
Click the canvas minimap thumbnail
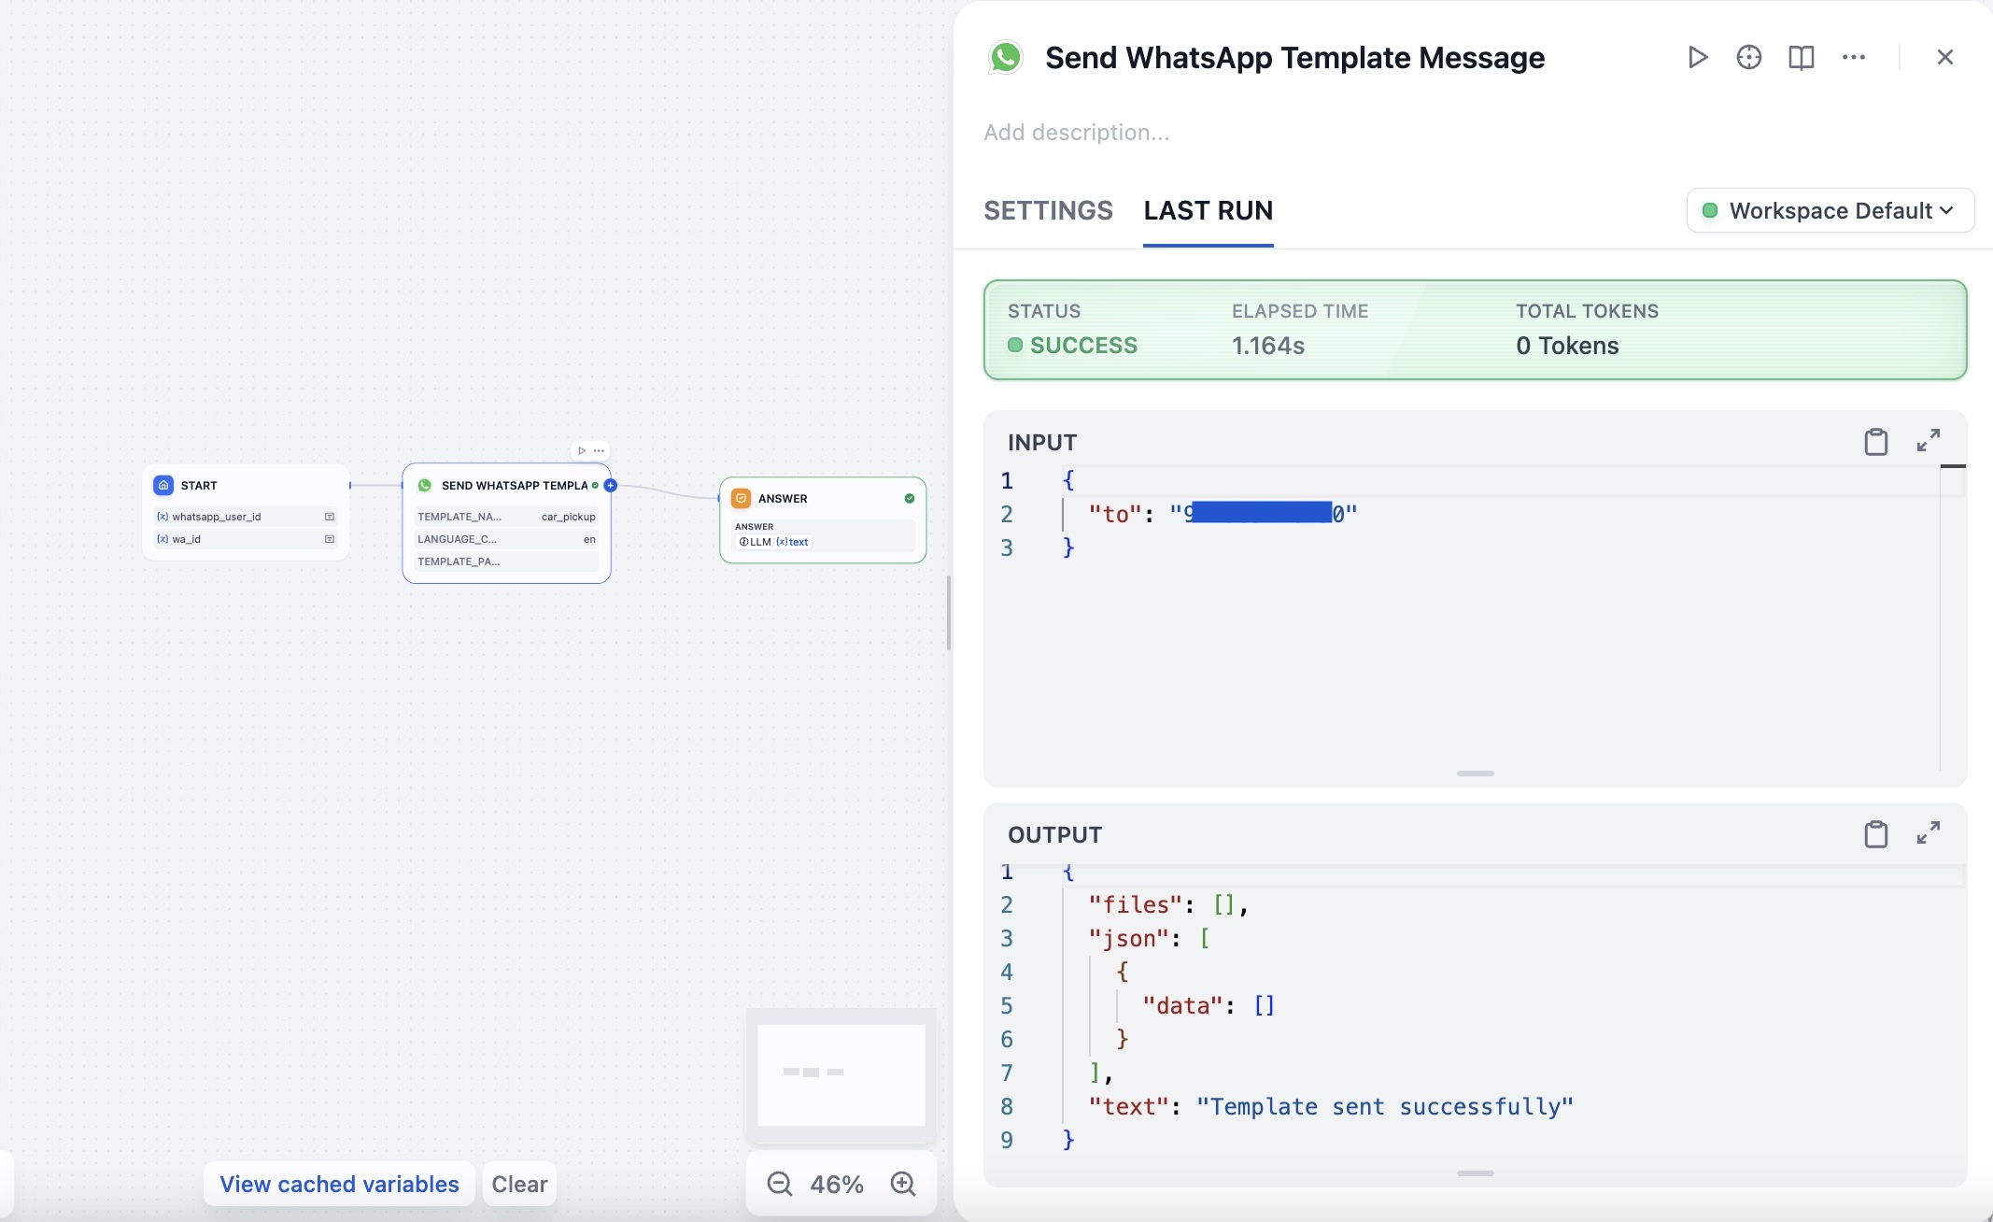841,1074
